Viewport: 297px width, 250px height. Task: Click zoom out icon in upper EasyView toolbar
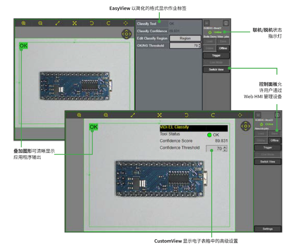click(40, 23)
